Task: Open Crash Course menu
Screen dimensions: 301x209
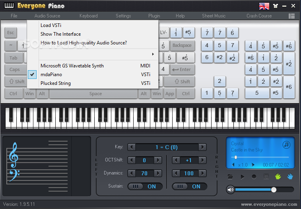Action: 259,16
